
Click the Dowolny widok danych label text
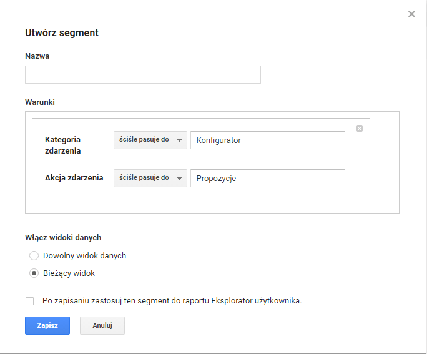(x=84, y=256)
